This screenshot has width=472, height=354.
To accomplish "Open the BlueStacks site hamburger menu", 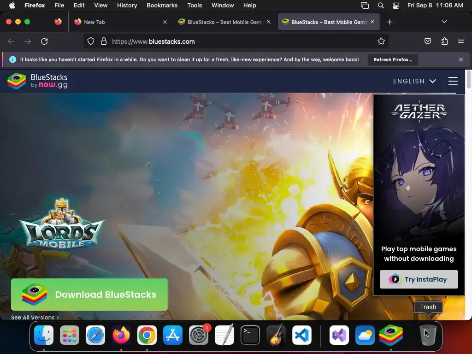I will pos(453,81).
